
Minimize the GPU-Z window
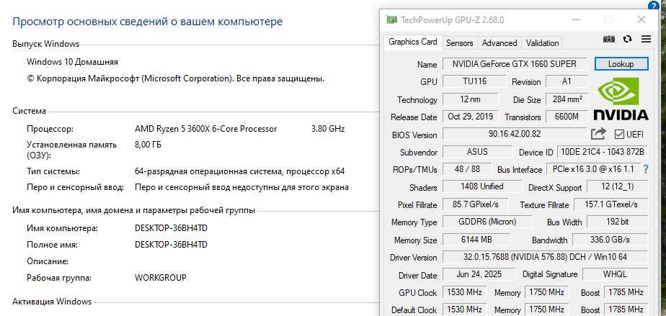click(575, 20)
